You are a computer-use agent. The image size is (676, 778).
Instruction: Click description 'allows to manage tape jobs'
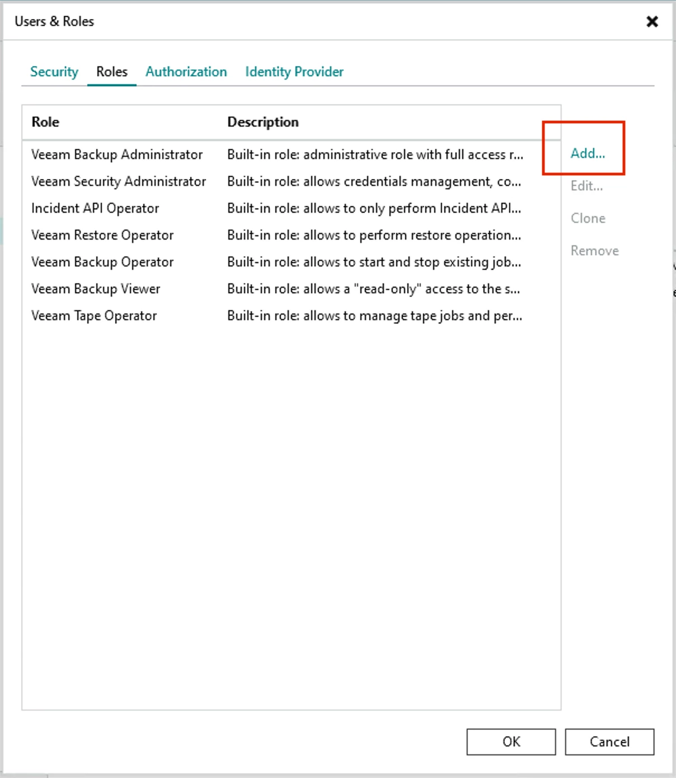pos(375,316)
